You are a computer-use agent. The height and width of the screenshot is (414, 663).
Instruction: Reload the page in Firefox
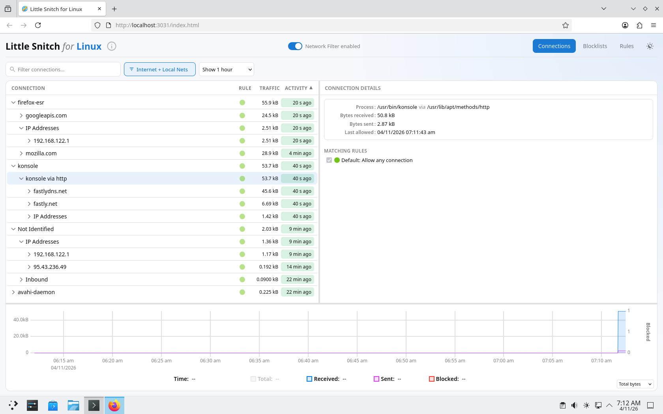pyautogui.click(x=38, y=25)
